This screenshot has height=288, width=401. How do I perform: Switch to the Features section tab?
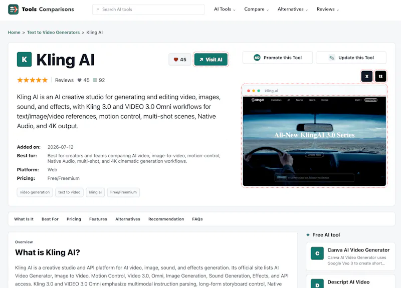point(98,219)
